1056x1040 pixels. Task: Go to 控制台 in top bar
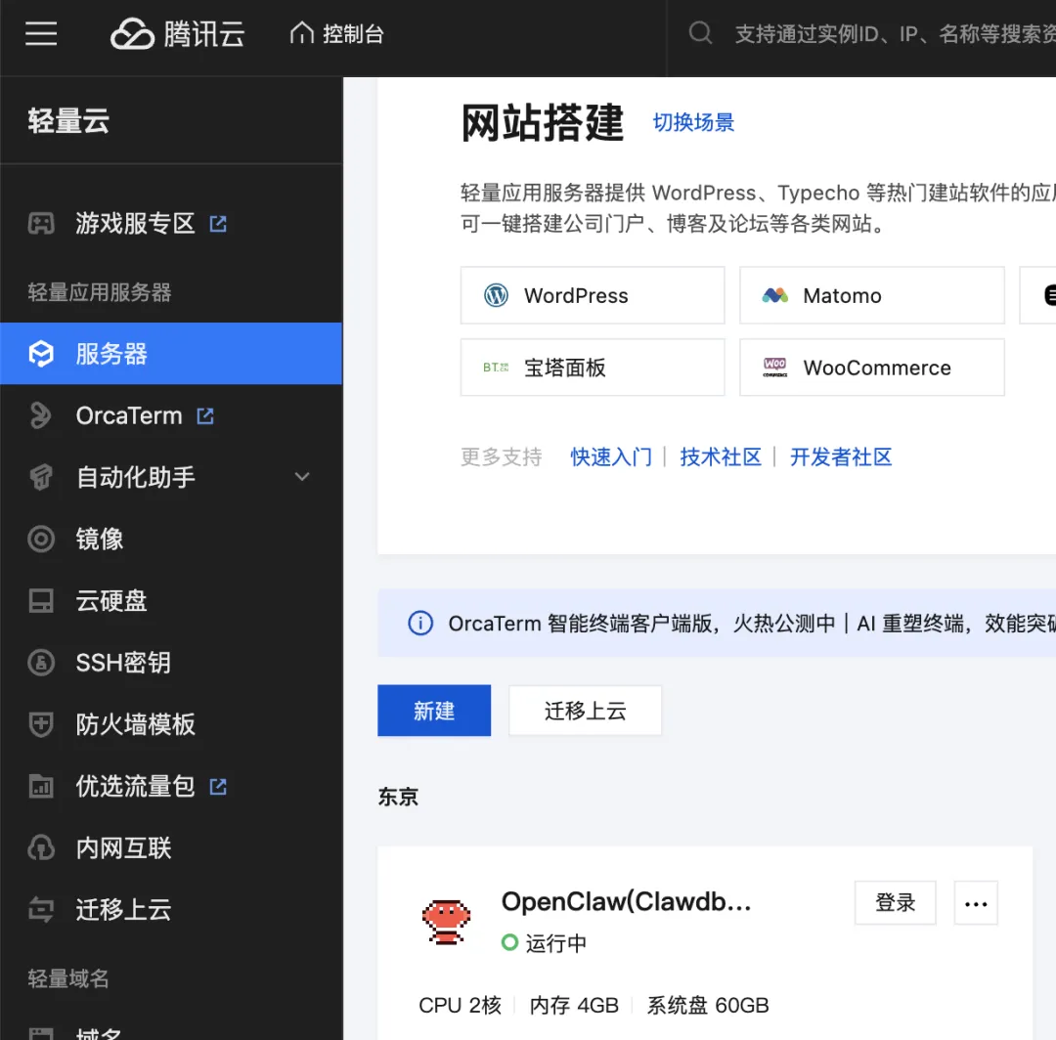point(353,33)
